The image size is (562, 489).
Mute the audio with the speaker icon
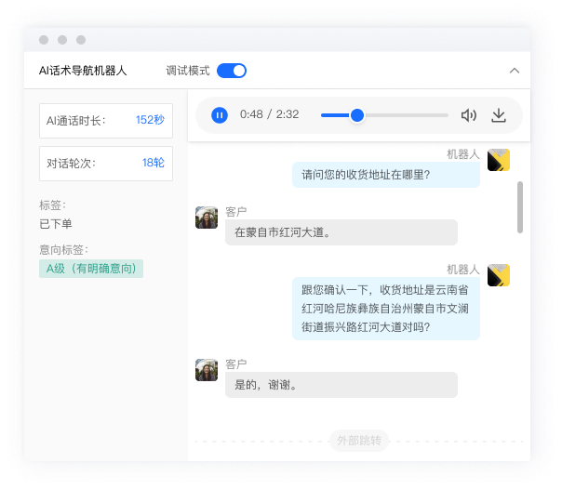pos(469,115)
